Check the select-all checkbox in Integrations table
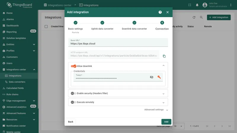 (x=46, y=27)
